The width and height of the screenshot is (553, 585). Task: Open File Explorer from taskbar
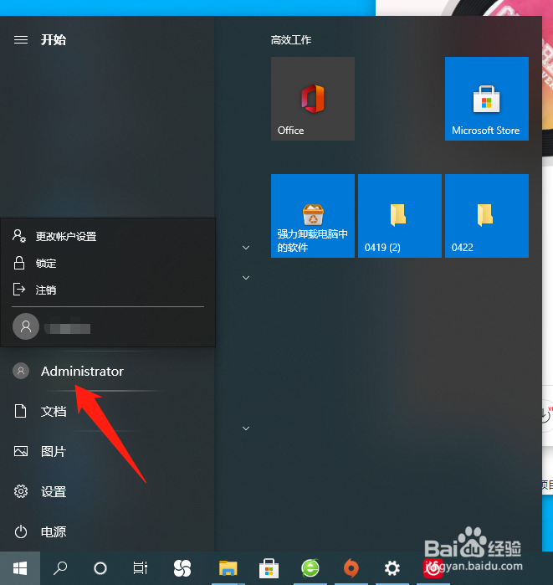point(228,568)
